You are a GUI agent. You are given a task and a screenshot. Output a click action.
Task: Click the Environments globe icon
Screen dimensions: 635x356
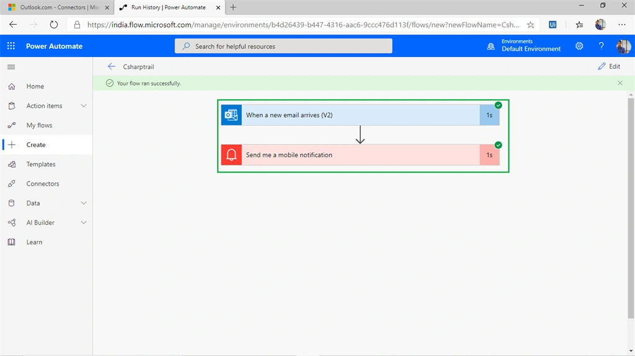pos(491,46)
